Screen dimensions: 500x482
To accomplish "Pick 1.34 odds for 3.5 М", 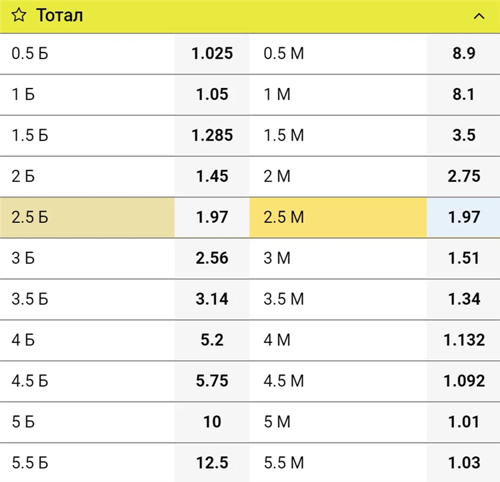I will [463, 300].
